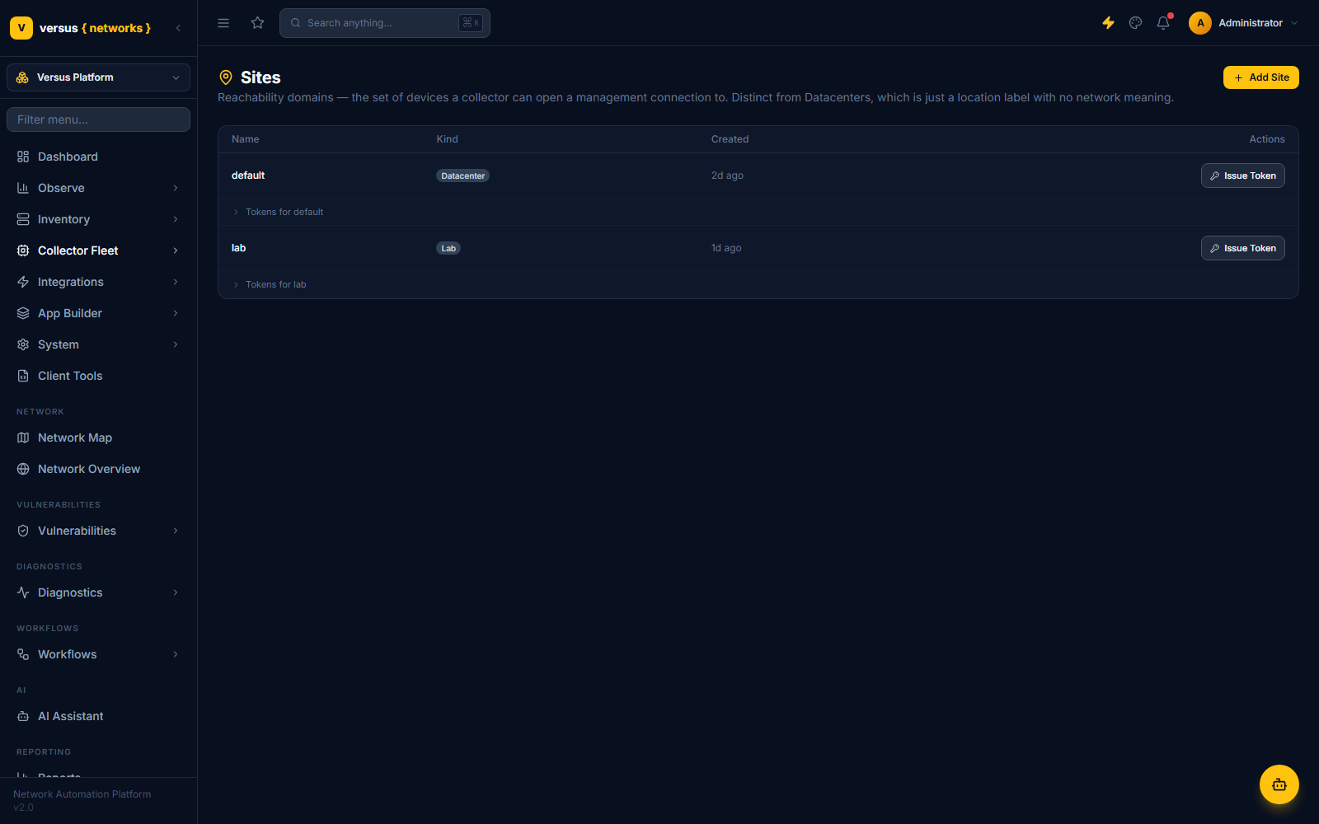This screenshot has width=1319, height=824.
Task: Click the Dashboard grid icon
Action: (23, 157)
